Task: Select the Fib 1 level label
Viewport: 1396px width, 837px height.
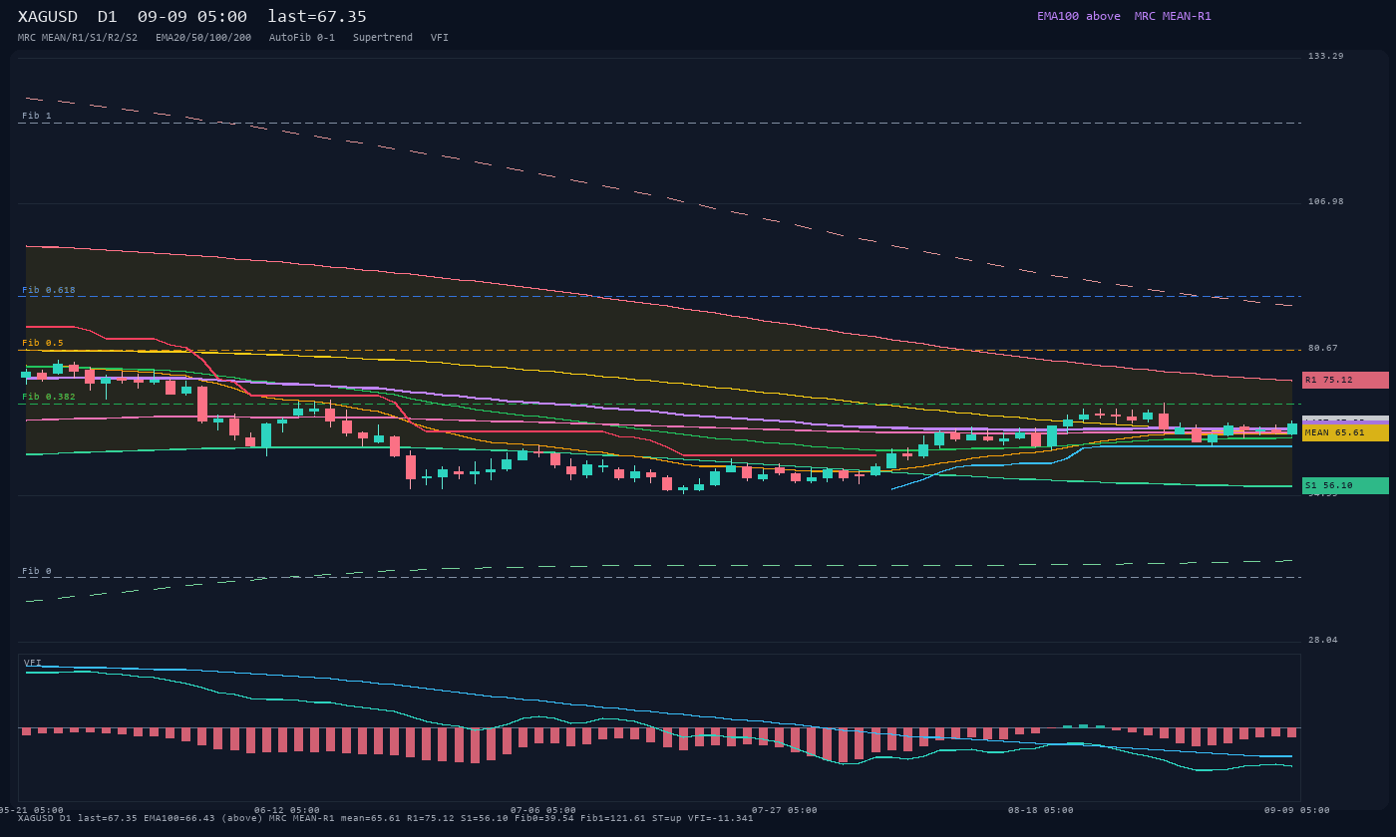Action: [37, 116]
